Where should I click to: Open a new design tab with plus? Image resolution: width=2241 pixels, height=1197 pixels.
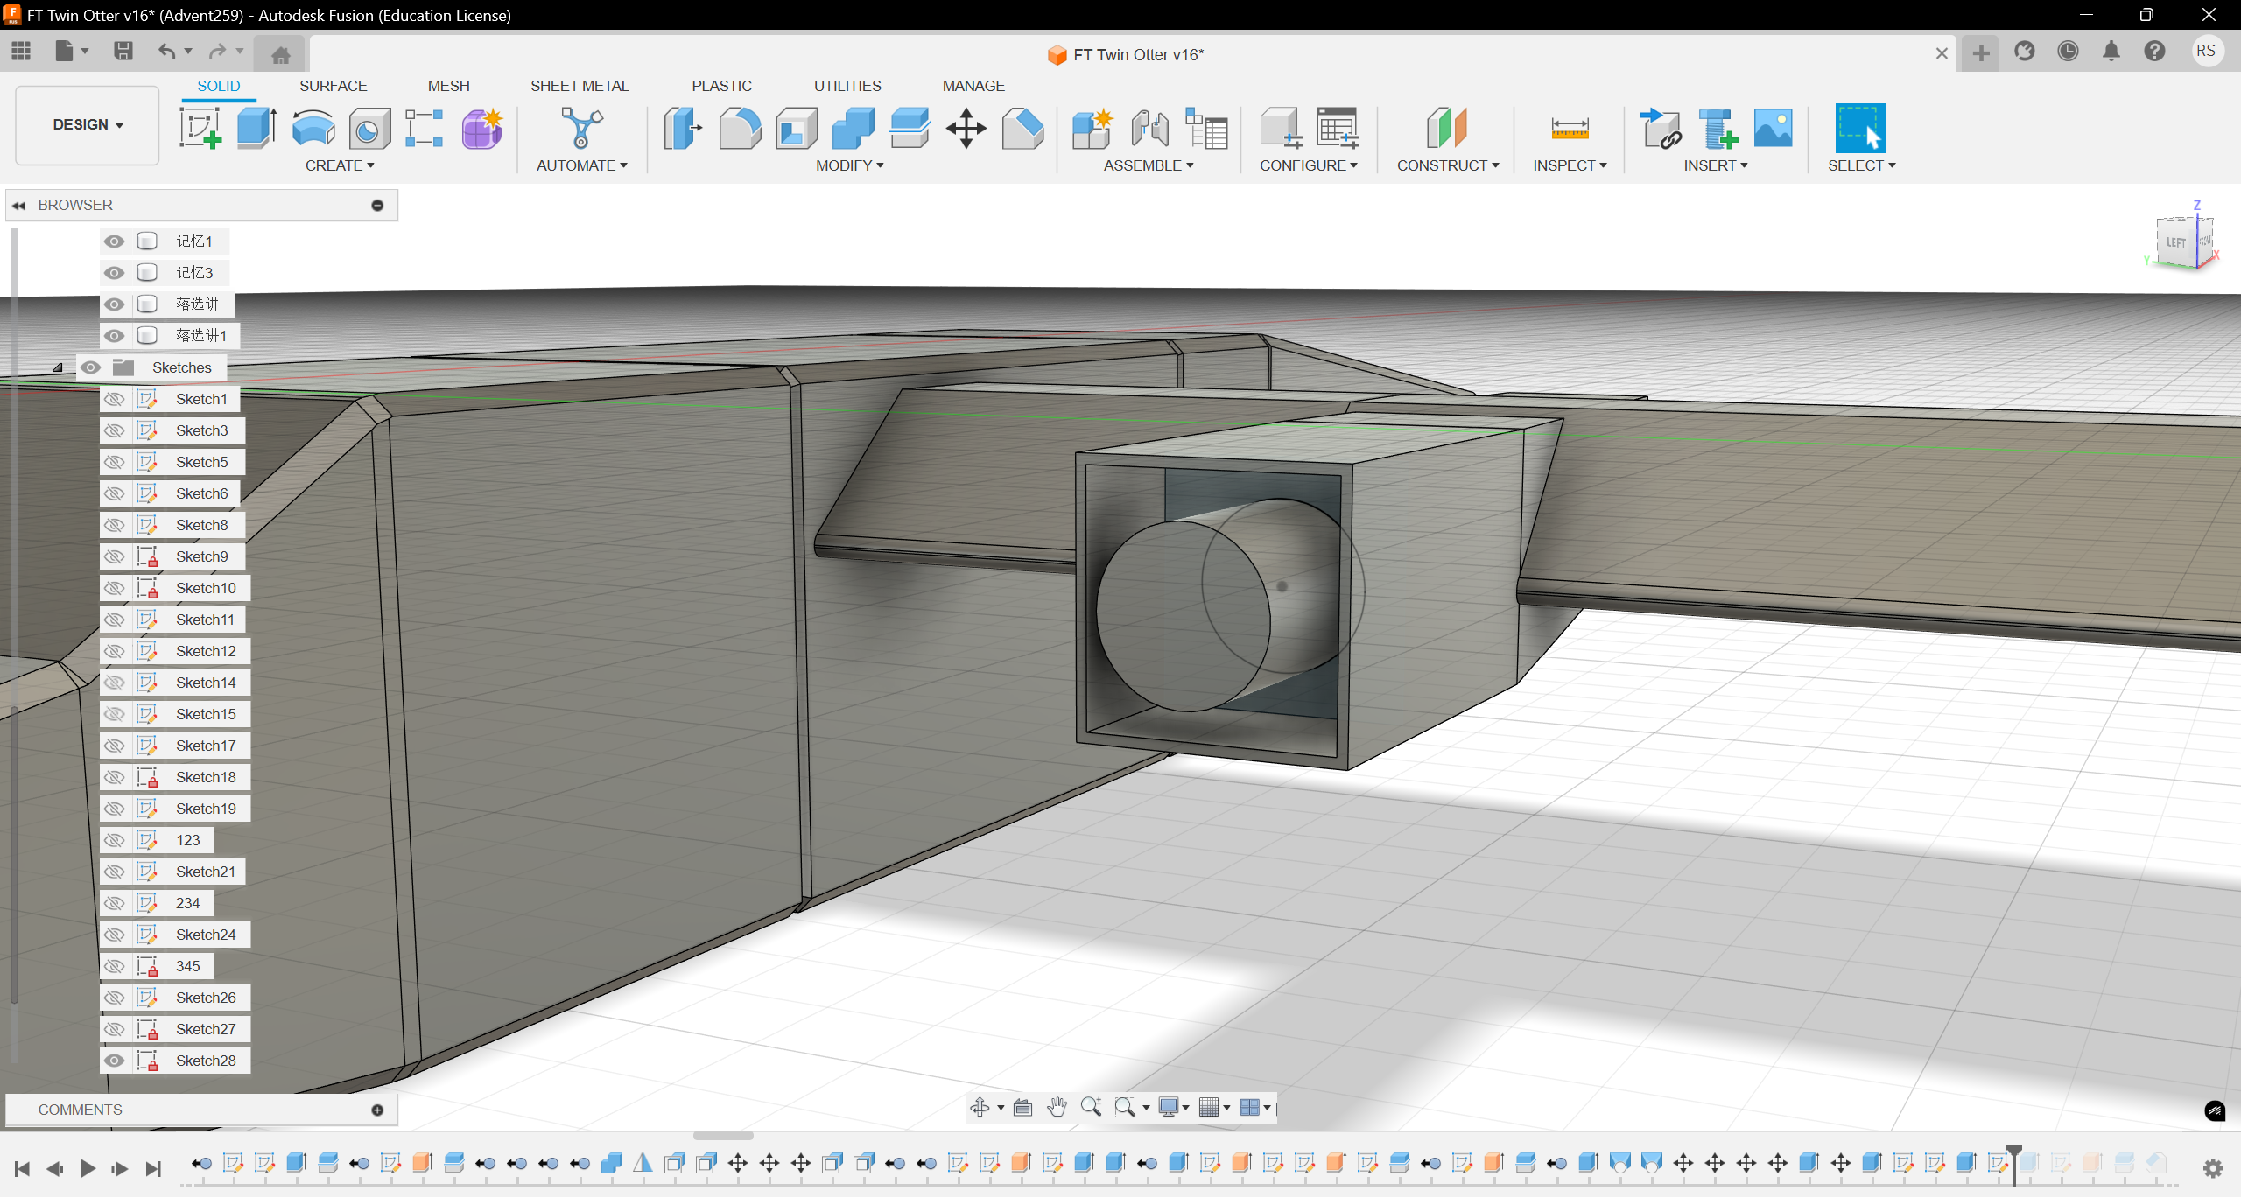point(1980,53)
